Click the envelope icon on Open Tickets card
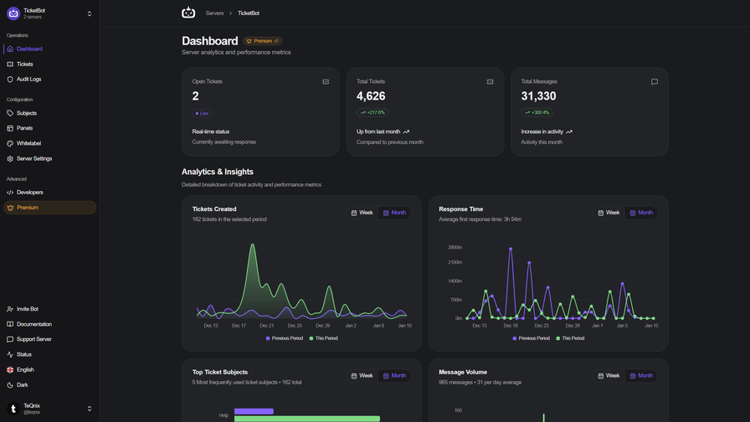 click(x=326, y=82)
